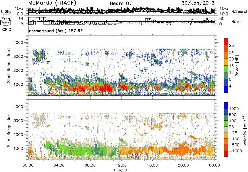This screenshot has height=172, width=248.
Task: Click the 'Freq. [MHz]' axis label
Action: (6, 21)
